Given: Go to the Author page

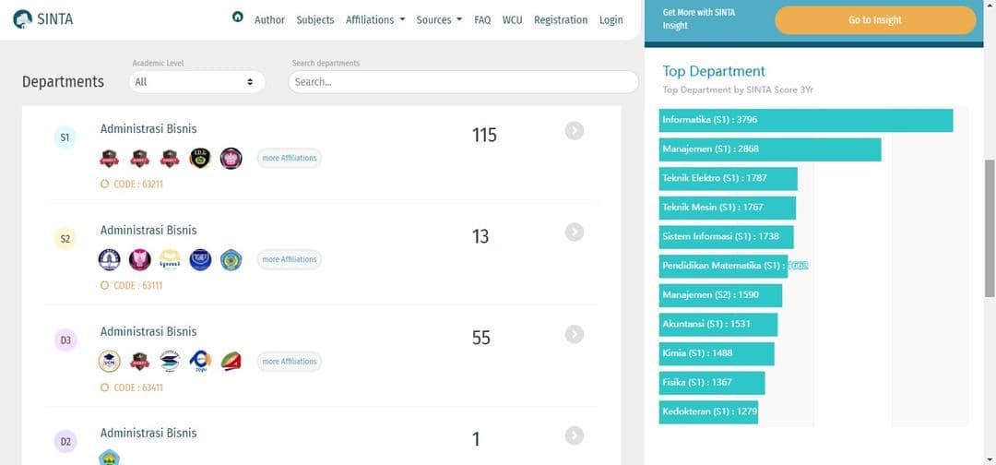Looking at the screenshot, I should [269, 19].
